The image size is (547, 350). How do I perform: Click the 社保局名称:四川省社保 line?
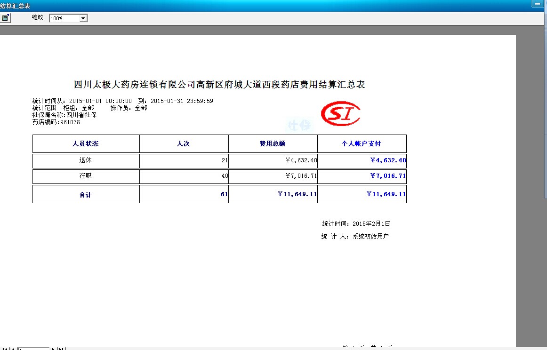(x=64, y=115)
